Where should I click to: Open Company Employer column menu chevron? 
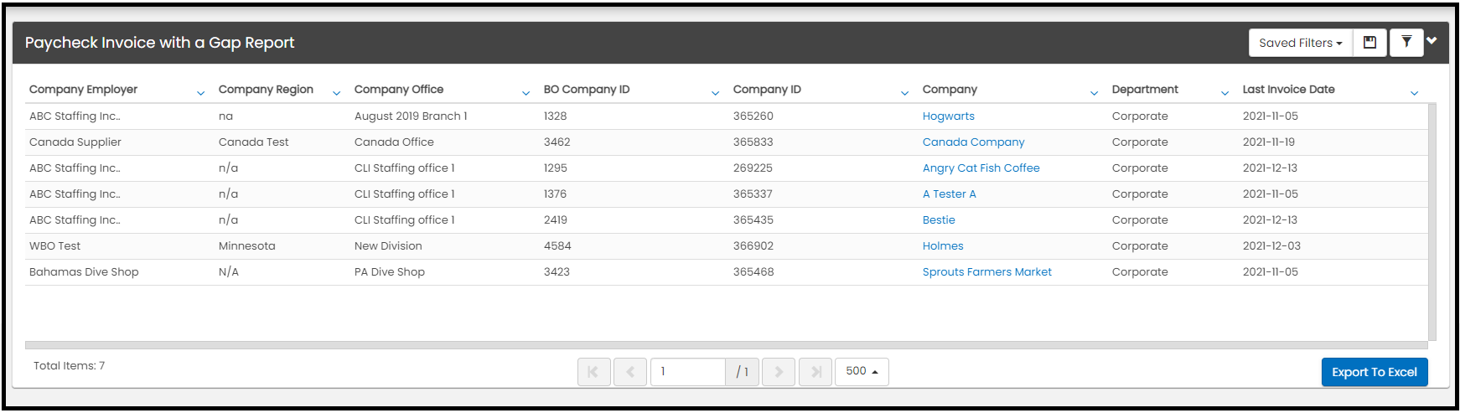click(200, 93)
